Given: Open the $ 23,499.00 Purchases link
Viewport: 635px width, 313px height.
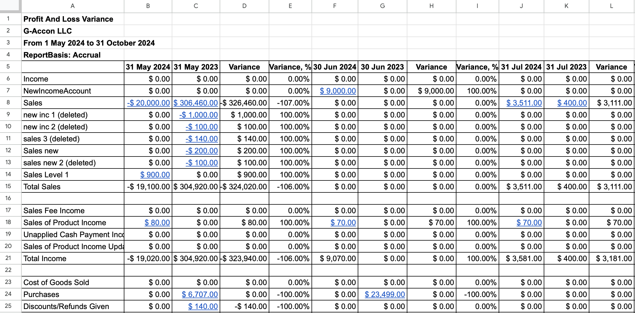Looking at the screenshot, I should tap(385, 294).
